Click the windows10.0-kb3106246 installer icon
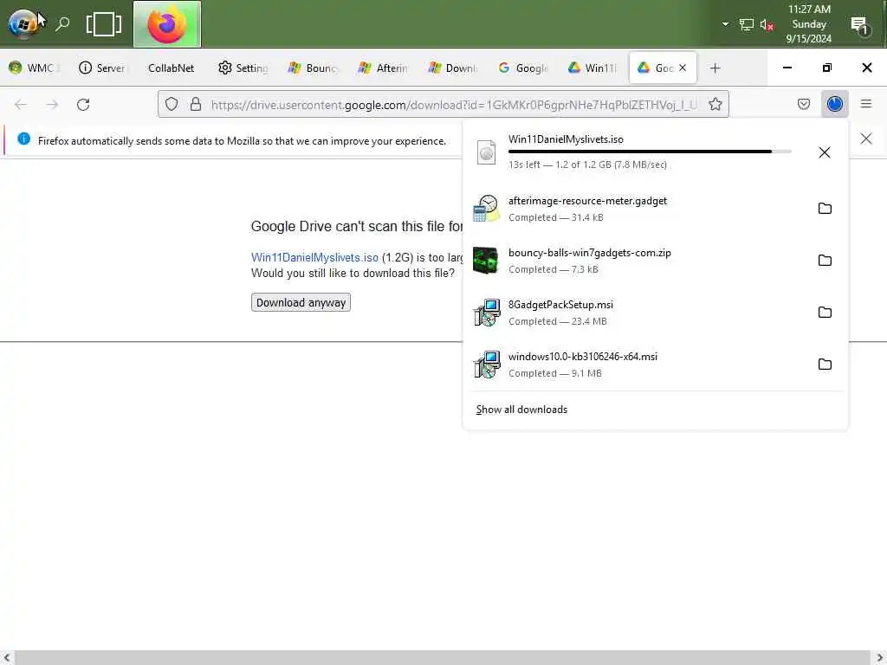Screen dimensions: 887x665 487,365
